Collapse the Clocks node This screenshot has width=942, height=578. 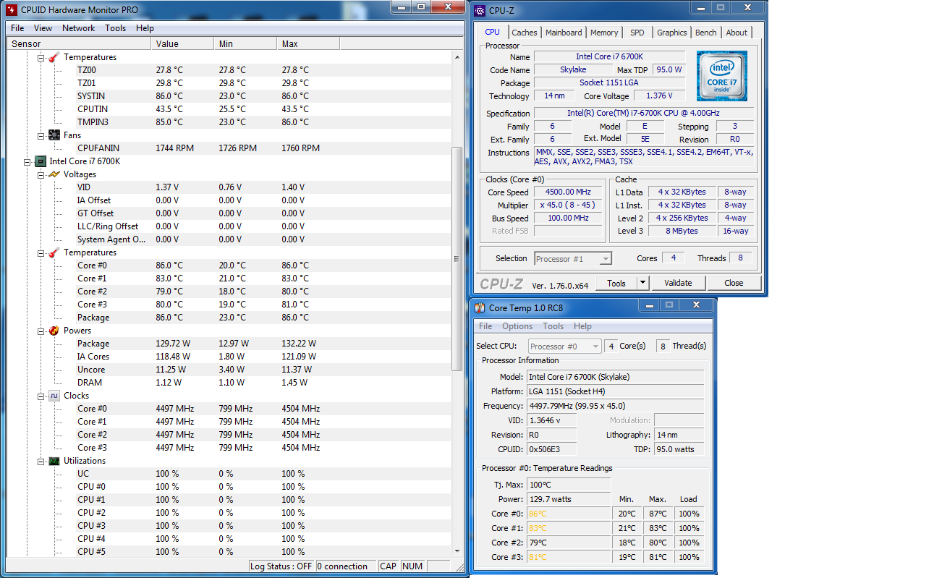click(41, 396)
